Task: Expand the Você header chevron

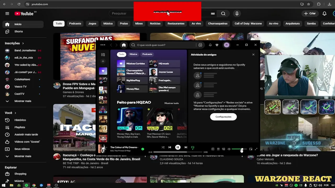Action: pyautogui.click(x=15, y=113)
